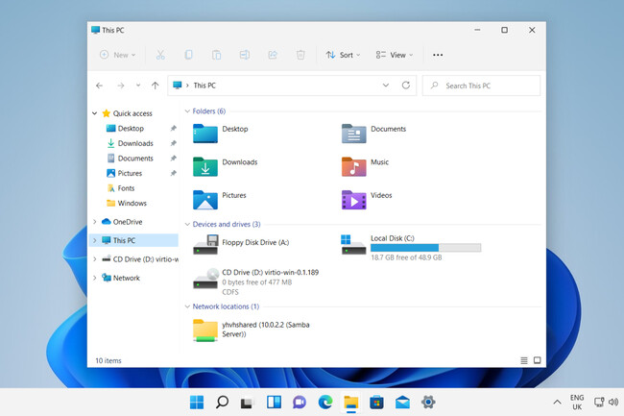Open the See more ellipsis menu
The image size is (624, 416).
click(x=438, y=55)
